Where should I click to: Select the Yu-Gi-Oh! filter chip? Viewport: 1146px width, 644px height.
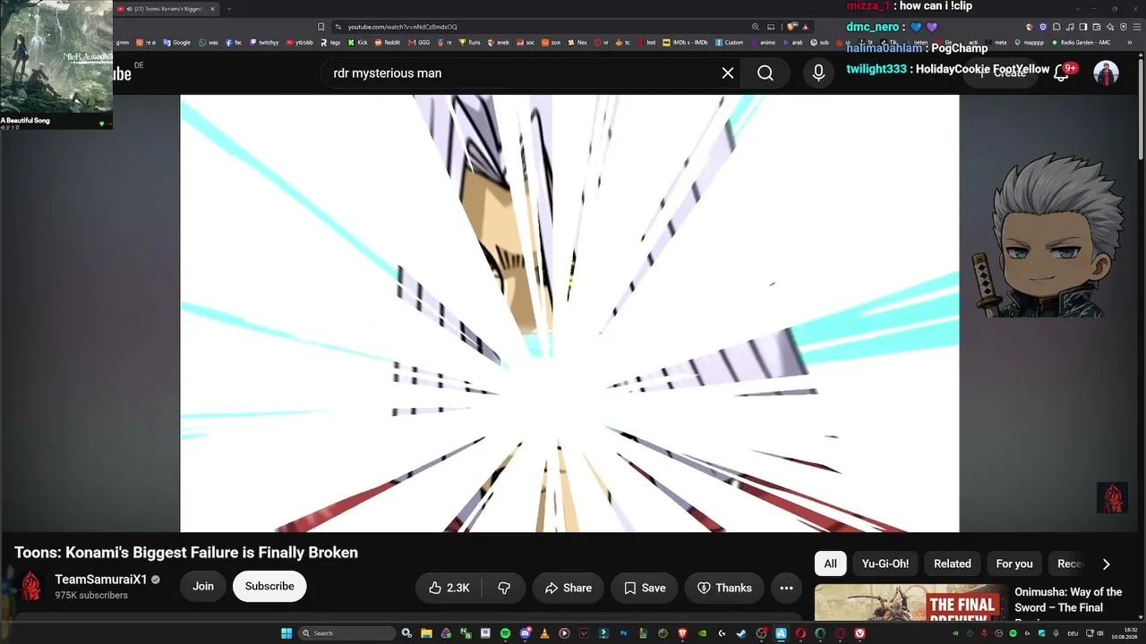coord(885,563)
